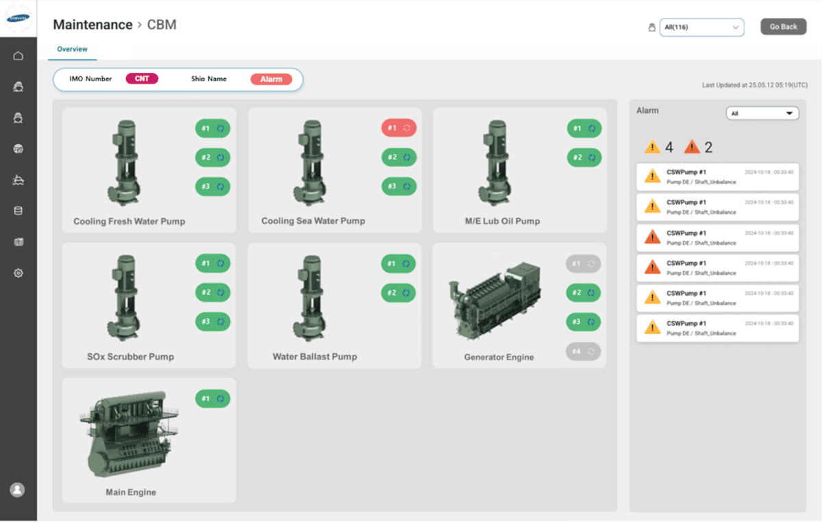This screenshot has width=822, height=523.
Task: Select the fleet ship icon in sidebar
Action: (18, 86)
